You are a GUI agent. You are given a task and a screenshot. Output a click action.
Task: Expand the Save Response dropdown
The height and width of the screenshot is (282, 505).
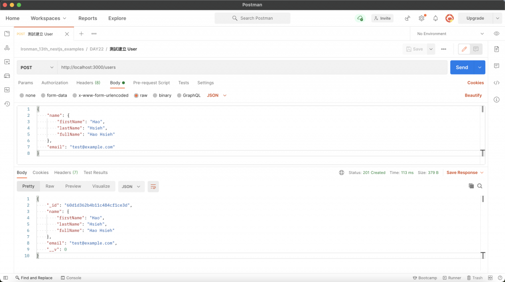click(x=465, y=173)
